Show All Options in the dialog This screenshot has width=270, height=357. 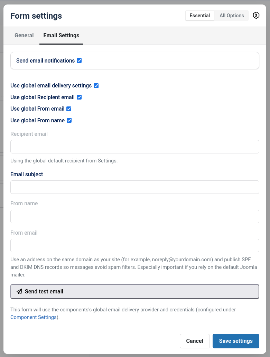tap(231, 15)
